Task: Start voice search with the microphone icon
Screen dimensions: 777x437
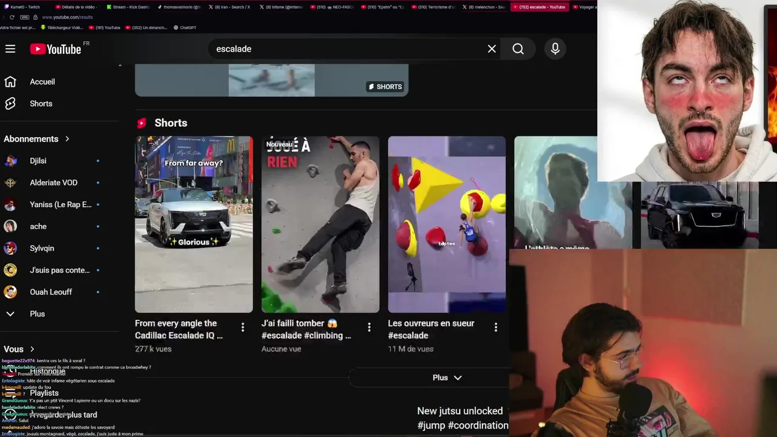Action: pos(555,49)
